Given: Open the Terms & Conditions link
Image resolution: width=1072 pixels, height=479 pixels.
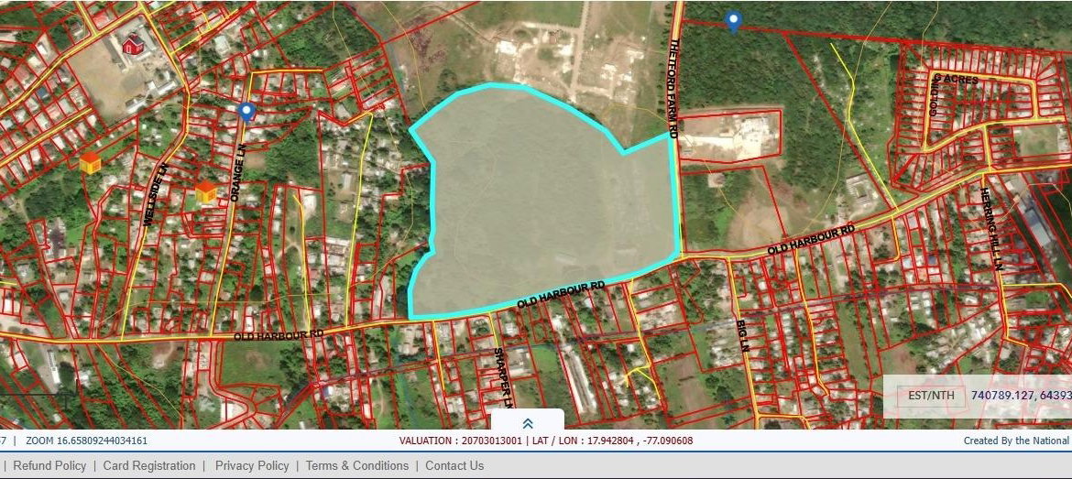Looking at the screenshot, I should (x=357, y=465).
